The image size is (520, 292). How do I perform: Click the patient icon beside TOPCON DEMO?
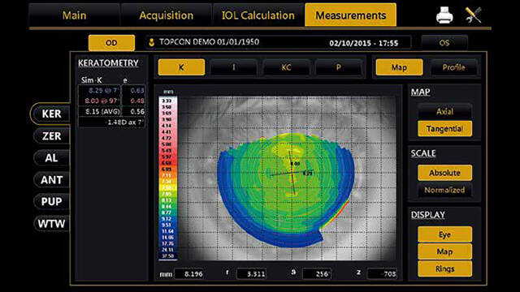coord(152,42)
